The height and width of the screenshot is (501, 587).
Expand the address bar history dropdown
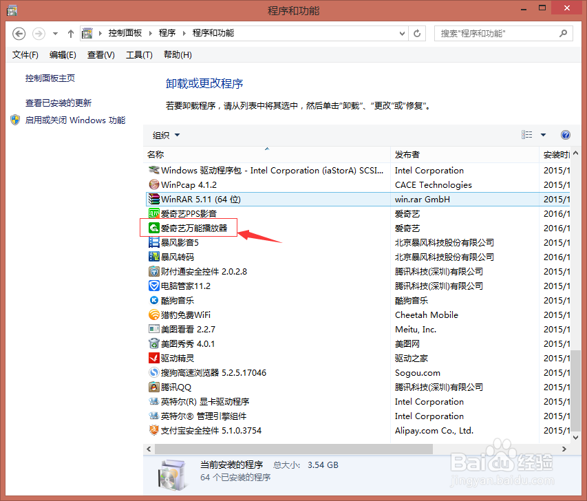pyautogui.click(x=402, y=34)
